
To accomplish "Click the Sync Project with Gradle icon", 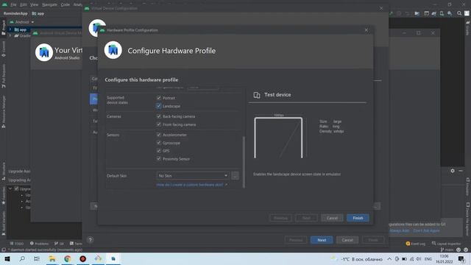I will [434, 13].
